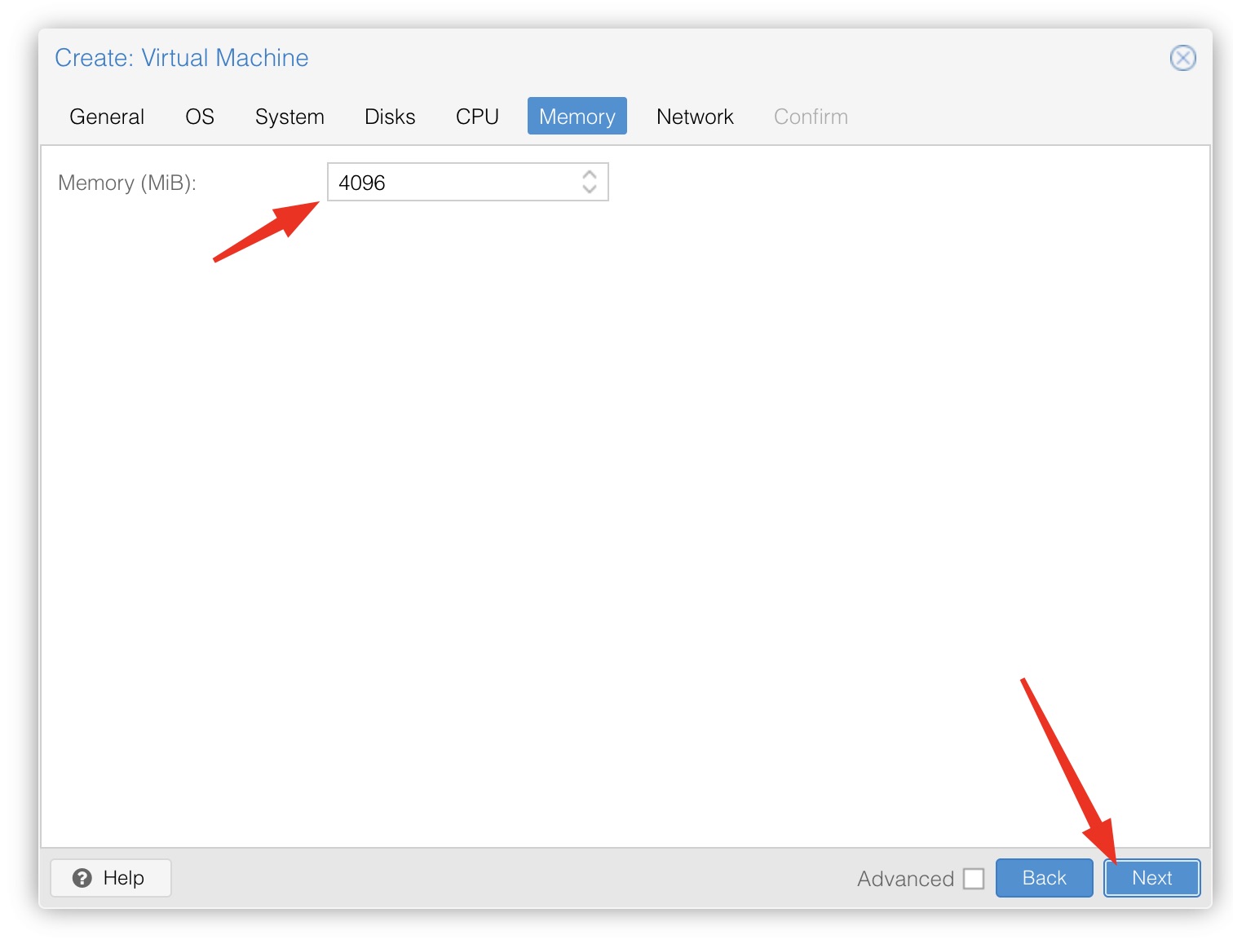1233x944 pixels.
Task: Go back with the Back button
Action: click(x=1044, y=878)
